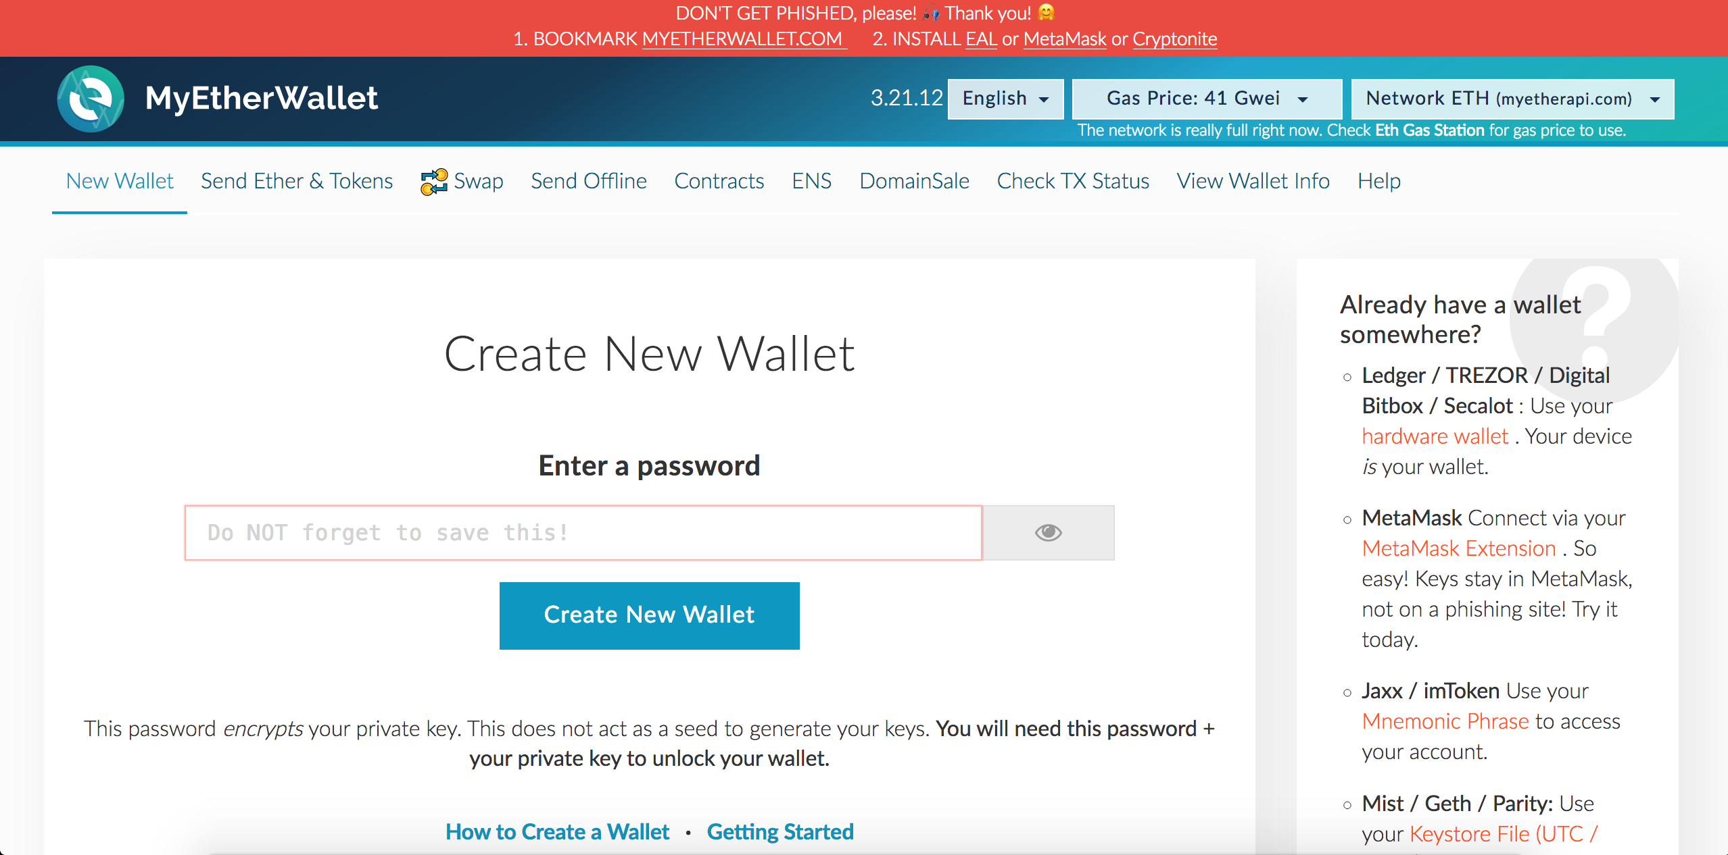The width and height of the screenshot is (1728, 855).
Task: Open the MYETHERWALLET.COM bookmark link
Action: click(x=744, y=38)
